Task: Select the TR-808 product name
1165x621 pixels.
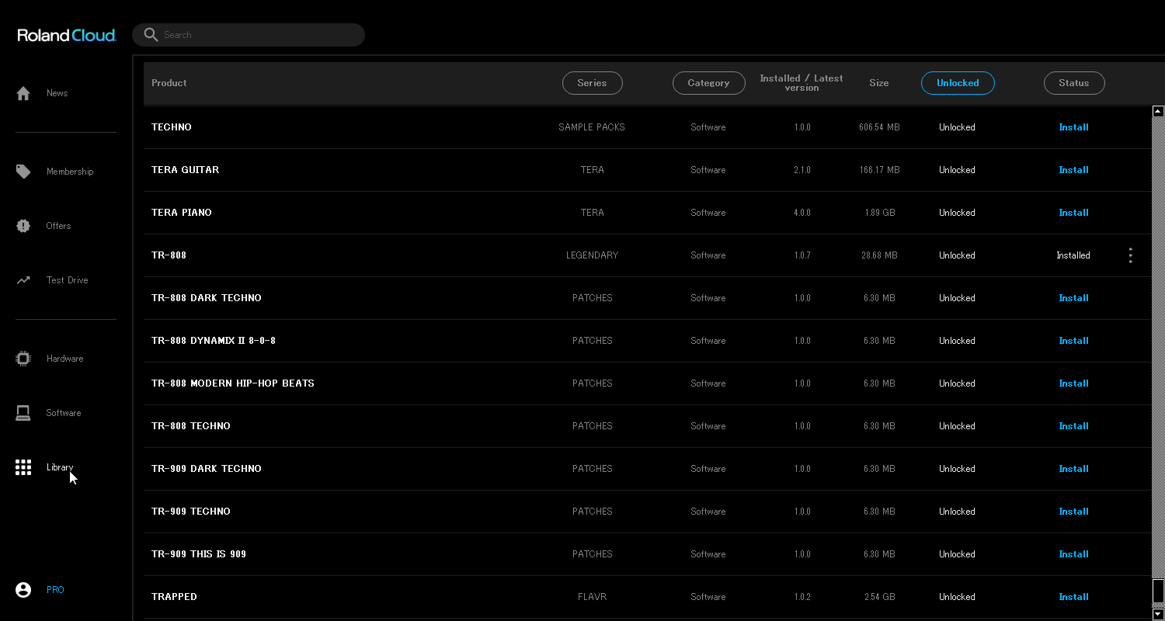Action: click(169, 255)
